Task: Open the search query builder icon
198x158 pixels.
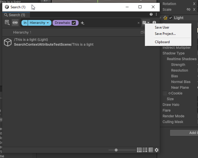Action: [7, 23]
